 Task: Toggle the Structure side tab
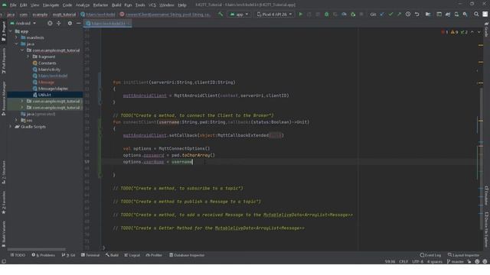(4, 172)
